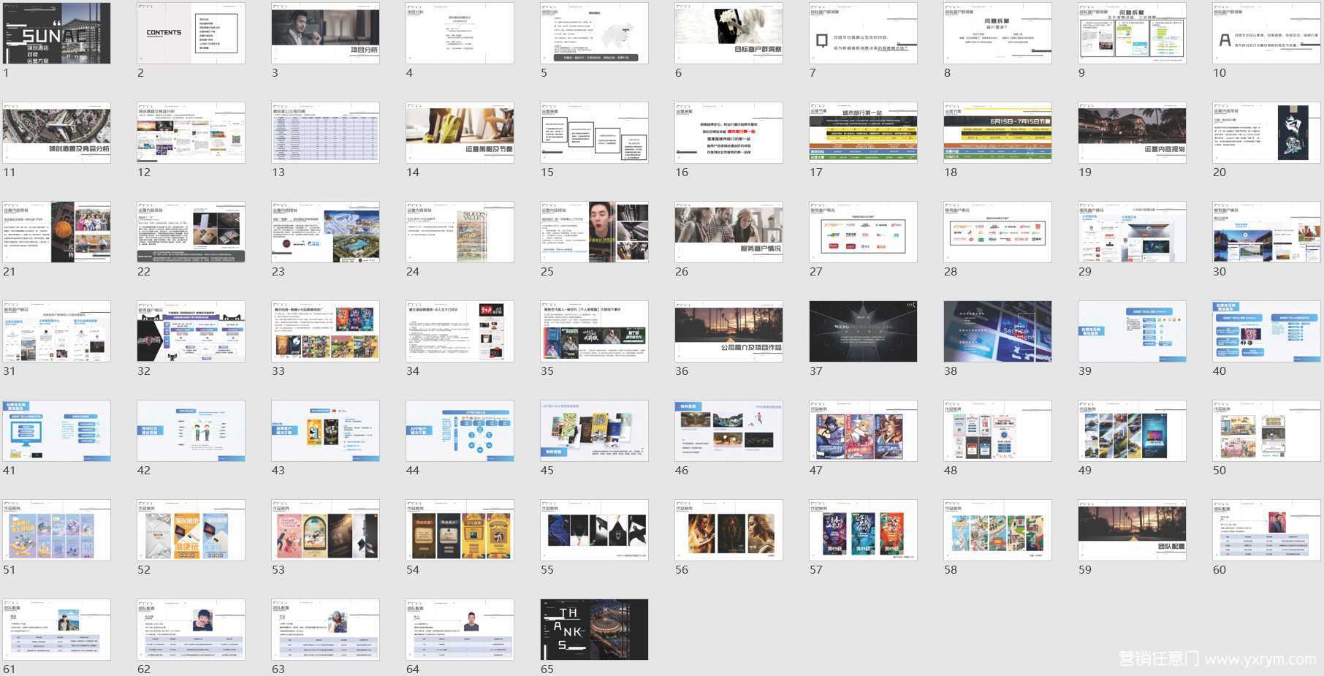Select slide 45 brochure mockups thumbnail

click(x=595, y=431)
